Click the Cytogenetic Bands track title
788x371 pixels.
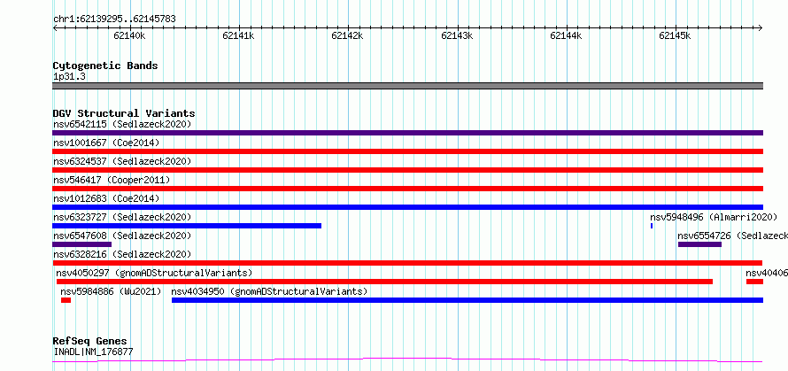point(105,66)
